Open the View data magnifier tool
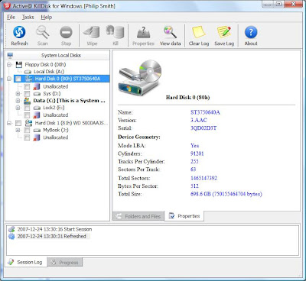Screen dimensions: 306x281 pyautogui.click(x=170, y=32)
